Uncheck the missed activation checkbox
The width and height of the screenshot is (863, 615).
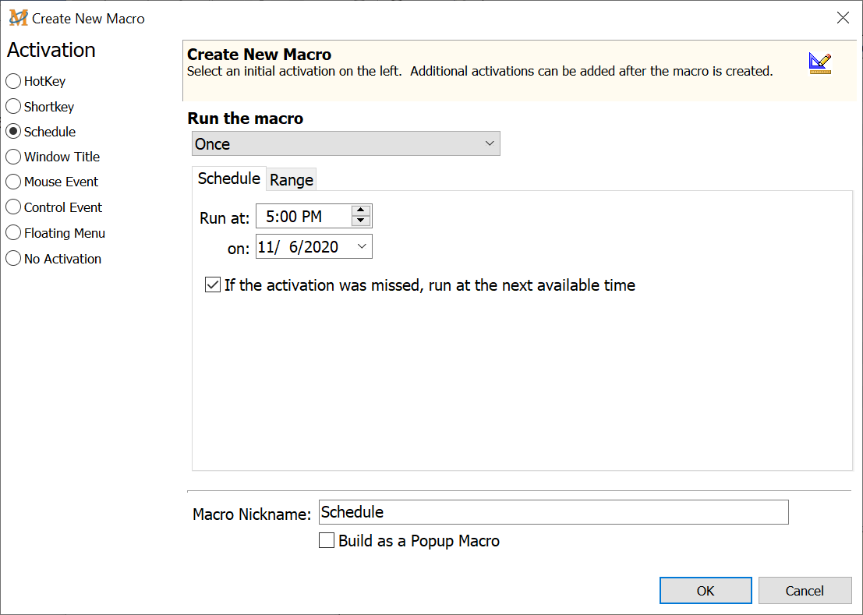pyautogui.click(x=213, y=285)
